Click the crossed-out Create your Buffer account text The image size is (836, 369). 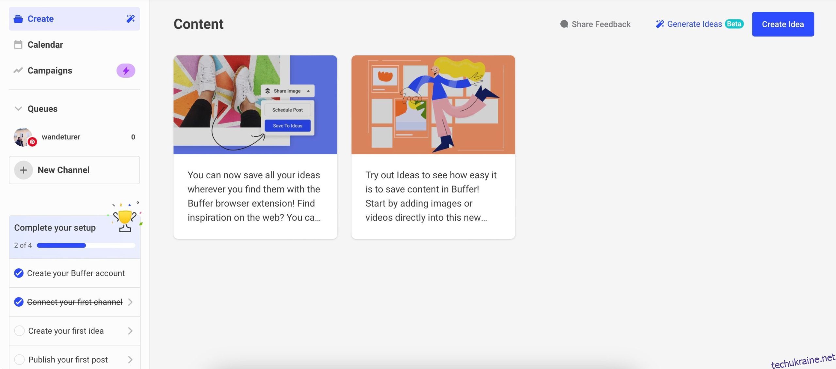pos(76,273)
